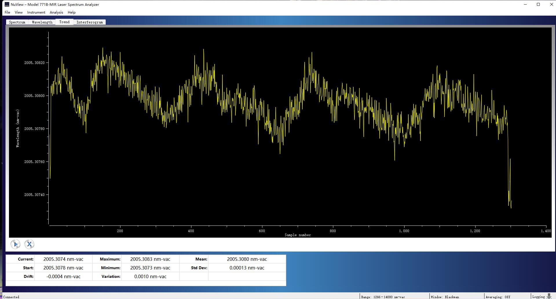
Task: Switch to the Interferogram tab
Action: [89, 22]
